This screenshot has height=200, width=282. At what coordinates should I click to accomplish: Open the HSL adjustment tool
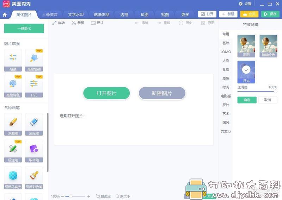(x=34, y=86)
